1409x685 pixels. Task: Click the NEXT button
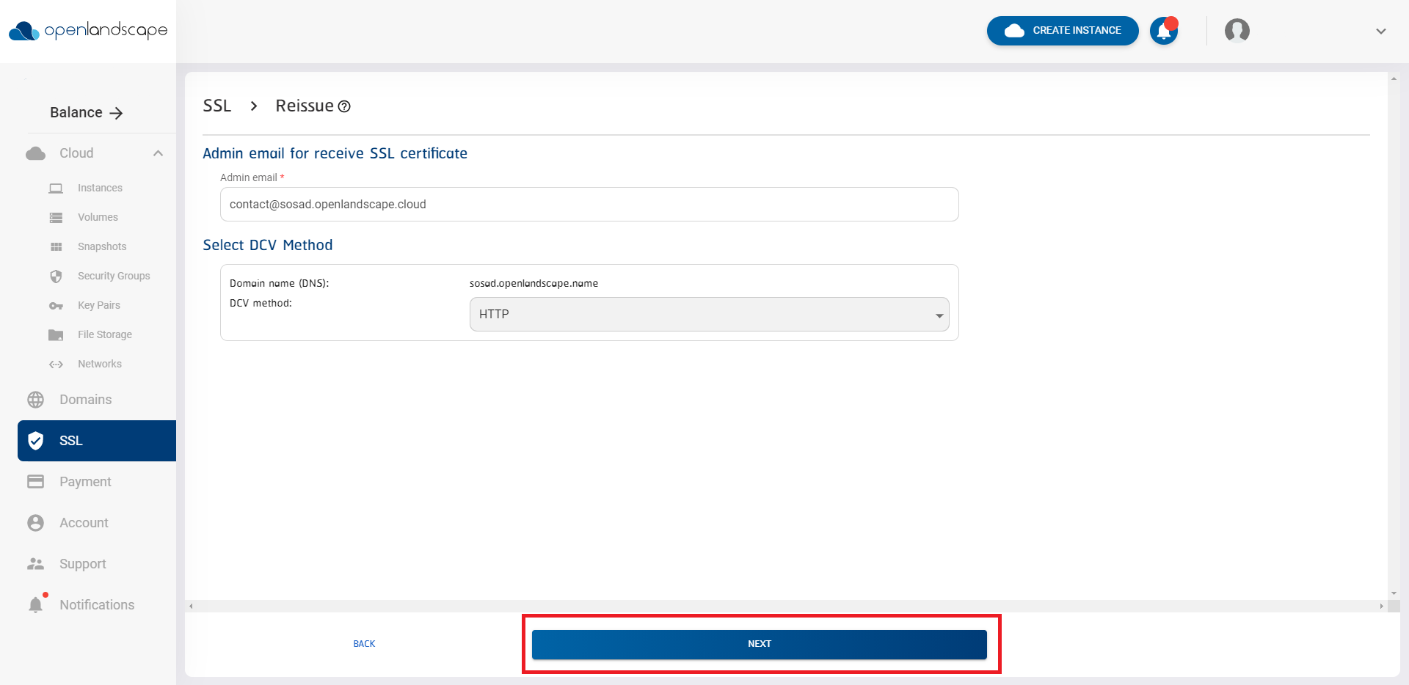760,644
